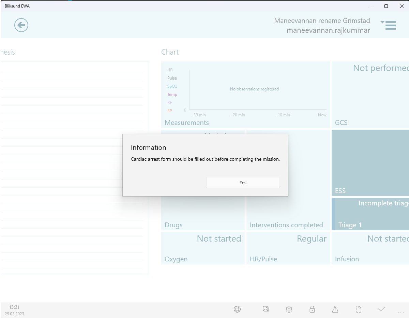The width and height of the screenshot is (409, 318).
Task: Click the padlock lock icon
Action: click(312, 309)
